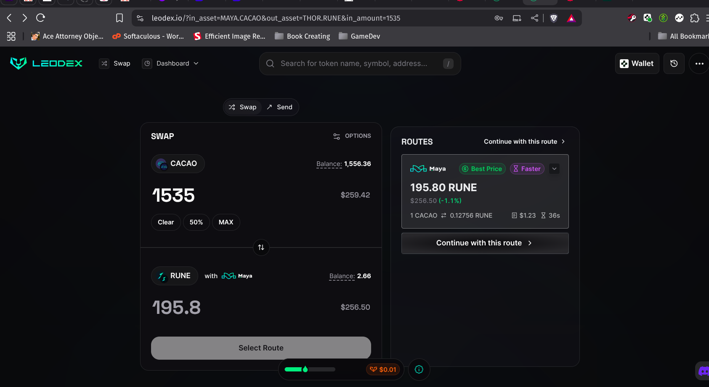Open password key icon in address bar

coord(499,18)
